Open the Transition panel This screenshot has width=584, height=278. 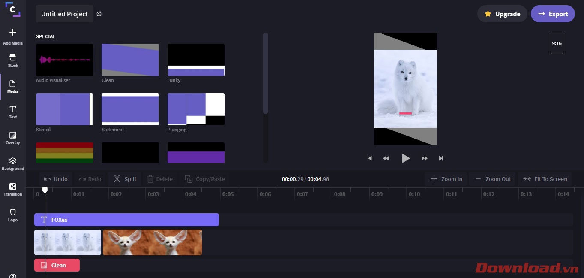click(x=13, y=189)
